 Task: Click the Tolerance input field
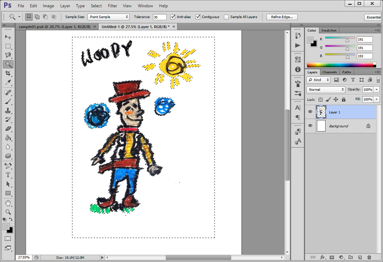(x=159, y=17)
